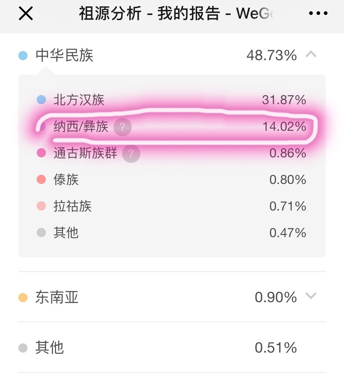Click the pink dot beside 通古斯族群
The image size is (344, 381).
click(x=41, y=153)
